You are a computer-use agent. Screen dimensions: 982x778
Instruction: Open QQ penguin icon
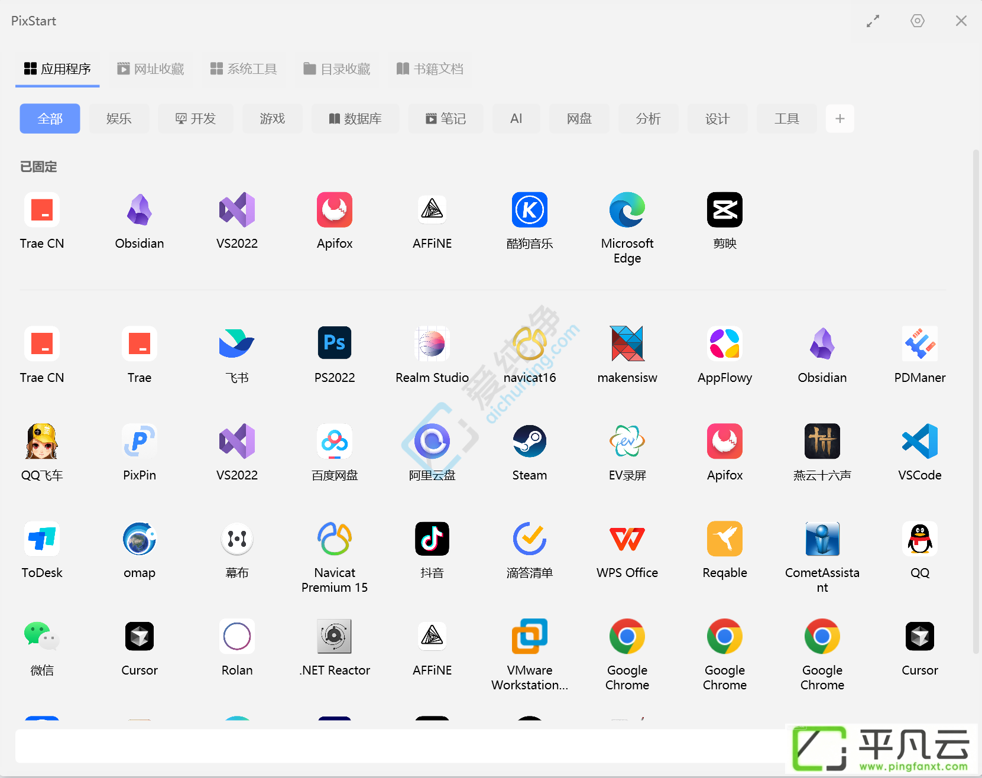[x=920, y=539]
